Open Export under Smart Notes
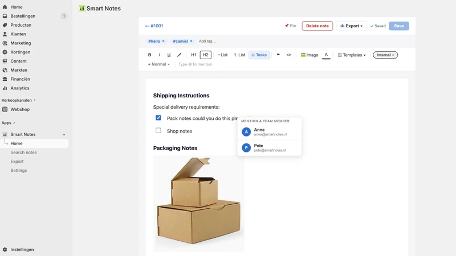456x256 pixels. [x=17, y=162]
